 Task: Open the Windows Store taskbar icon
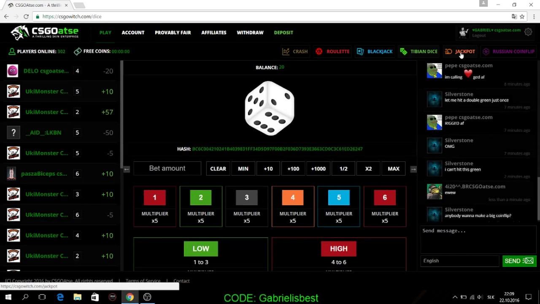click(x=94, y=297)
